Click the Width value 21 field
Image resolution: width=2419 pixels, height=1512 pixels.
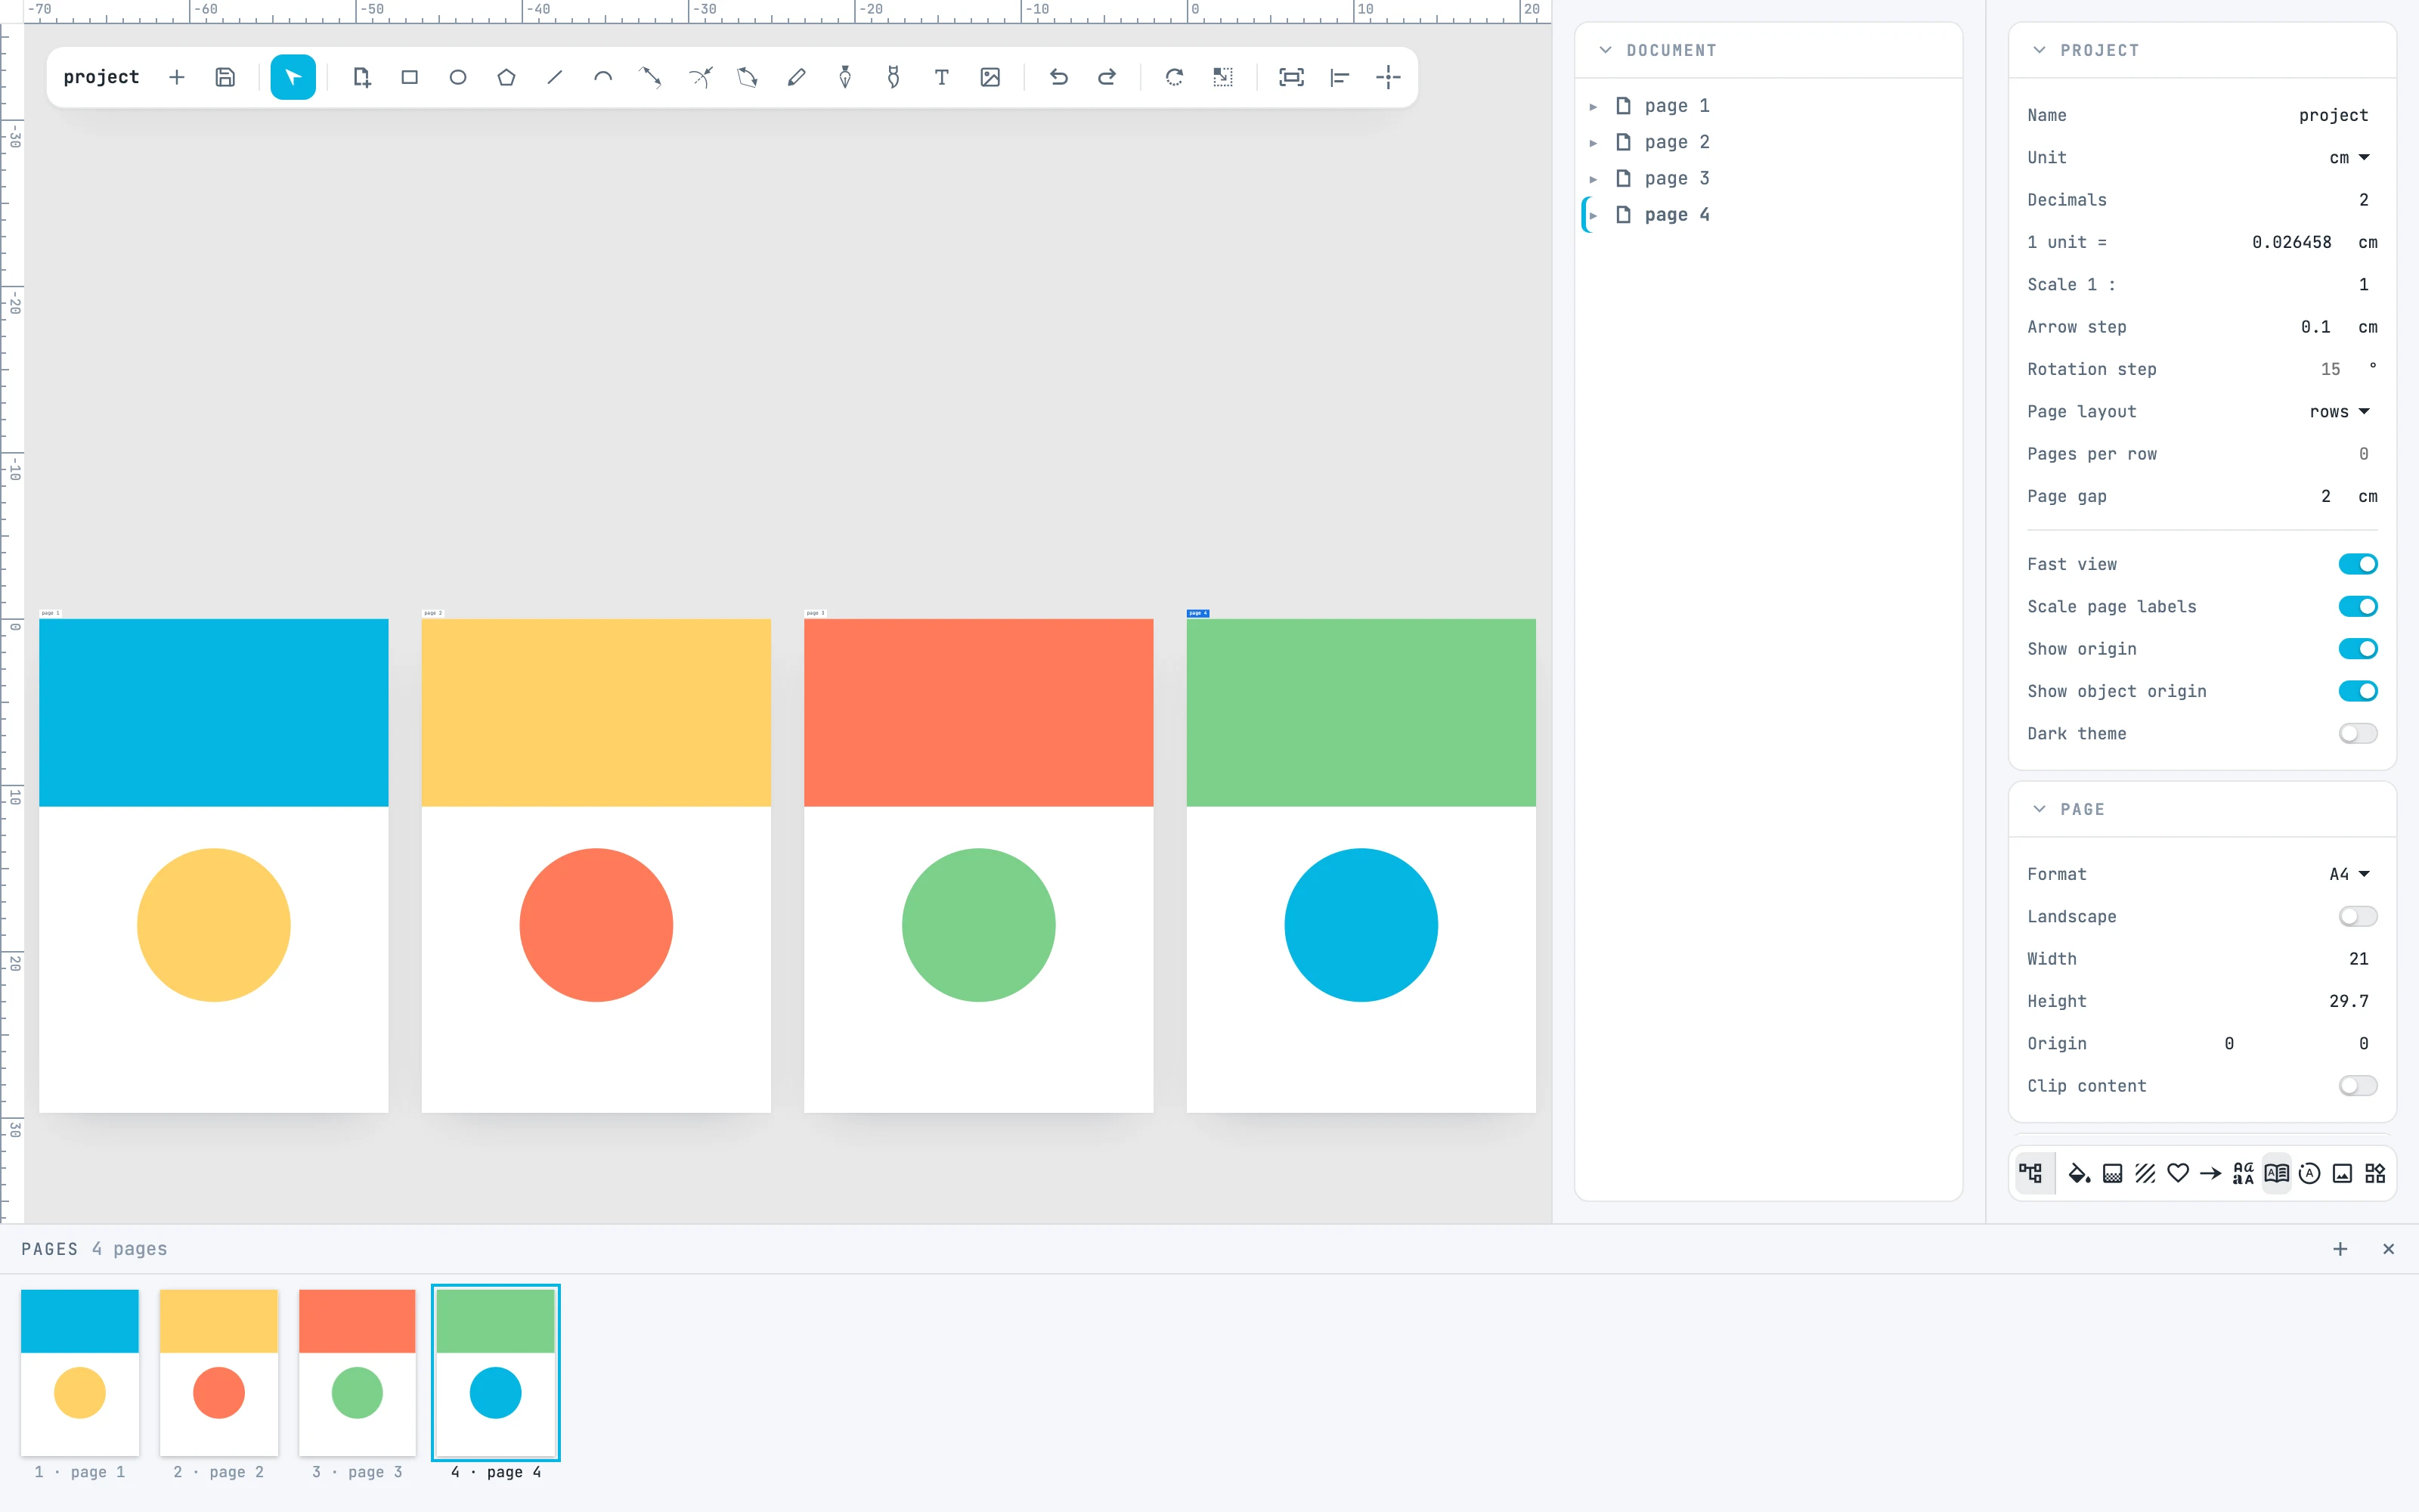coord(2358,959)
